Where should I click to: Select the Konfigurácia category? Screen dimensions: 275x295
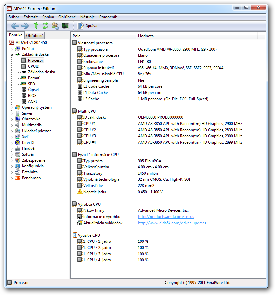(x=33, y=166)
